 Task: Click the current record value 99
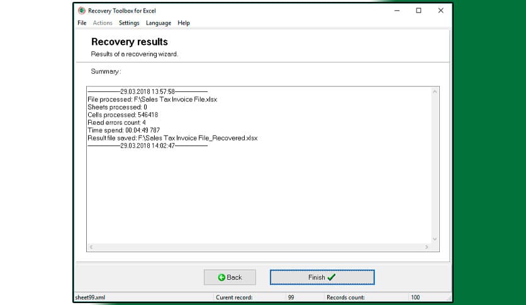point(291,297)
